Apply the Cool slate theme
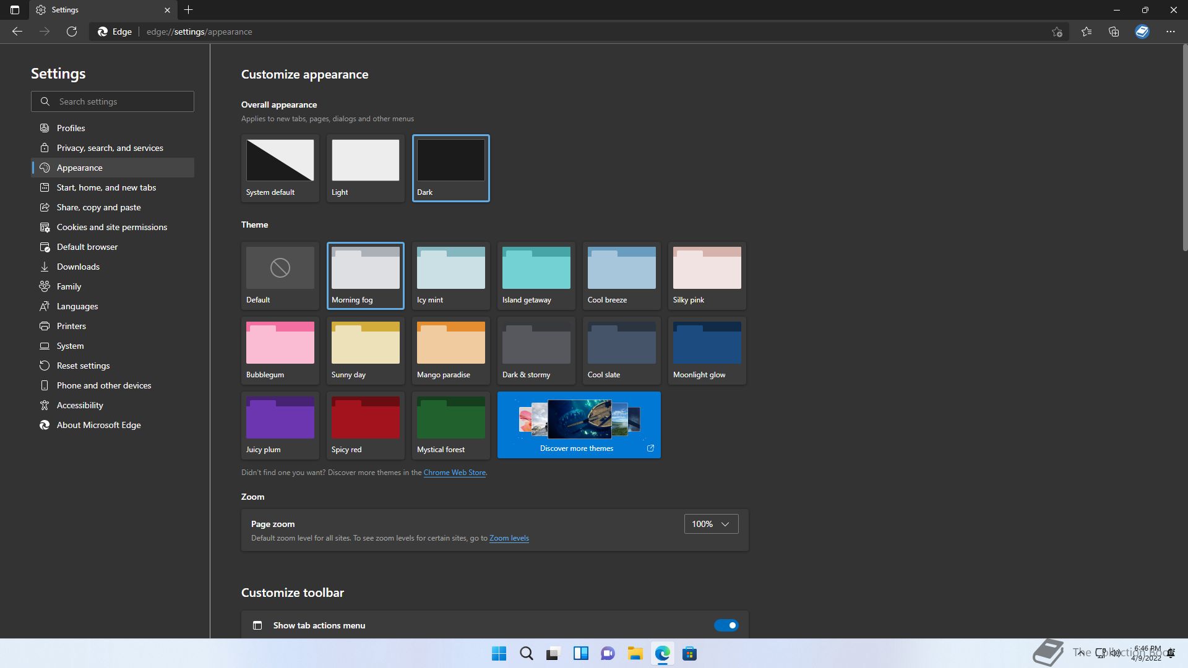 622,351
